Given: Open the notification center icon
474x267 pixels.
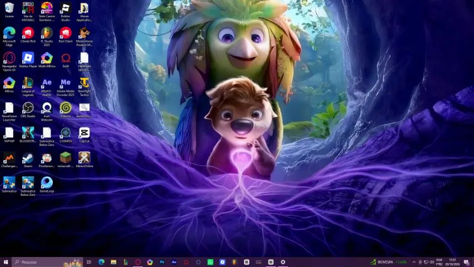Looking at the screenshot, I should [x=466, y=262].
